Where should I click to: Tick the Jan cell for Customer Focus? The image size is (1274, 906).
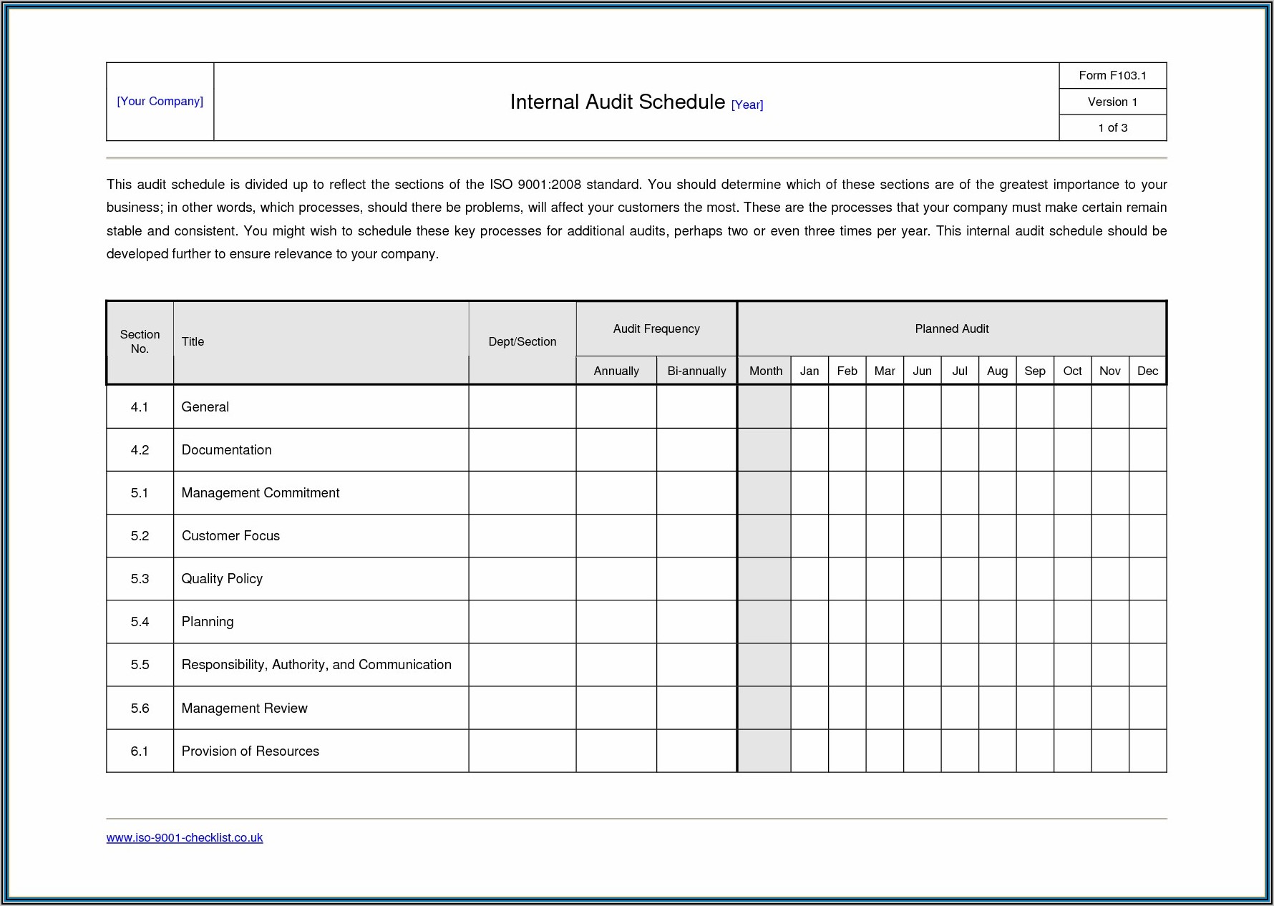(x=809, y=535)
